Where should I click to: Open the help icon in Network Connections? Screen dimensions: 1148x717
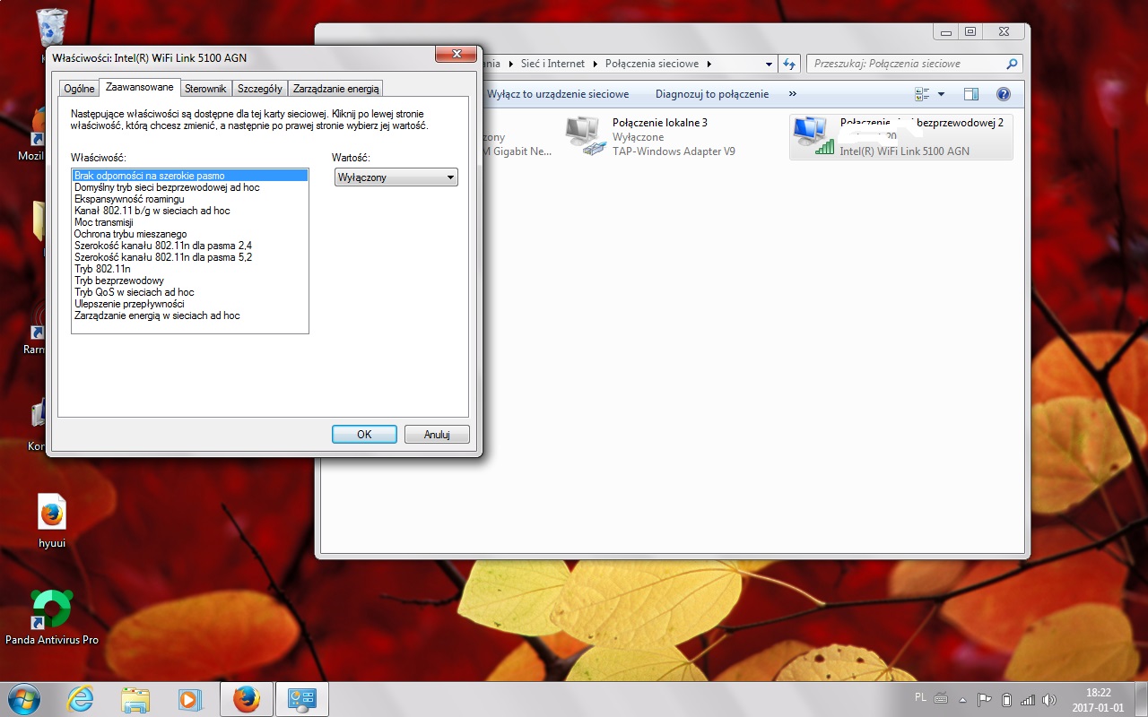(1004, 94)
